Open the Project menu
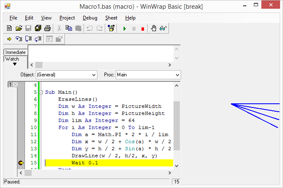The height and width of the screenshot is (188, 283). pyautogui.click(x=67, y=18)
